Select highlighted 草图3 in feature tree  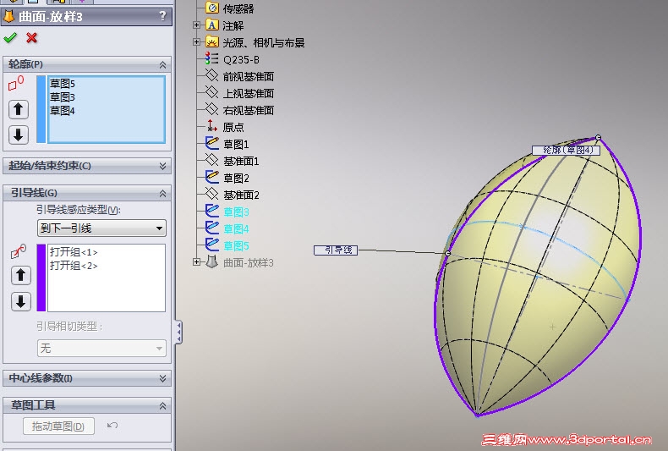click(x=236, y=212)
